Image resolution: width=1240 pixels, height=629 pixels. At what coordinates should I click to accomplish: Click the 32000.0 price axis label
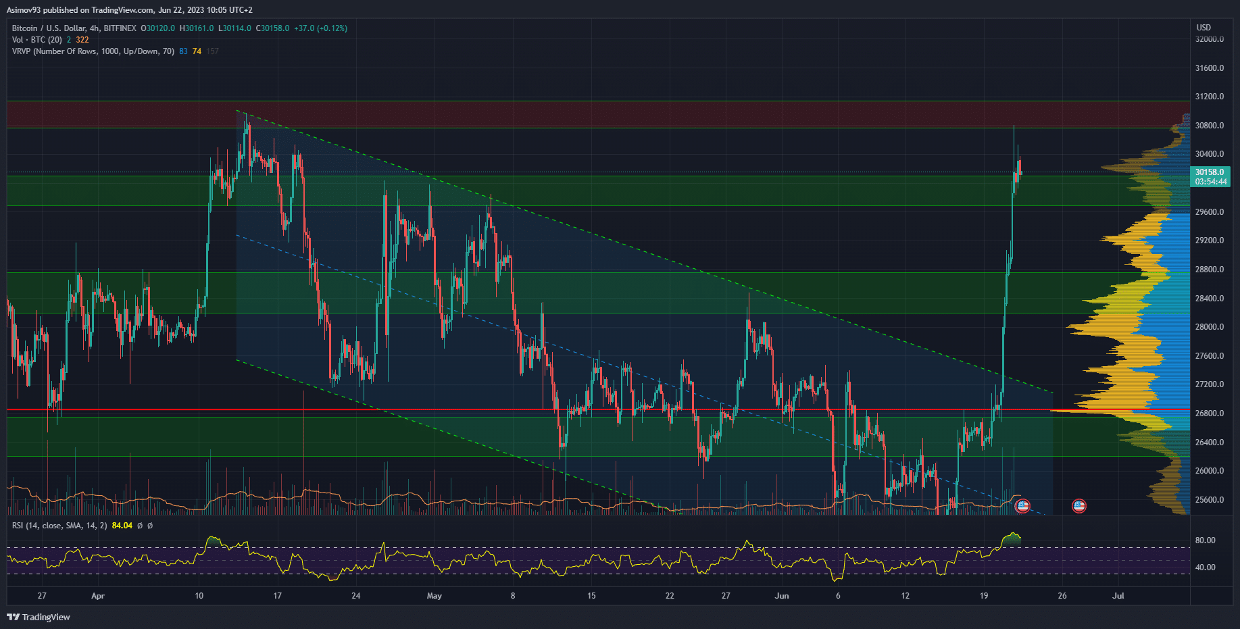1210,39
